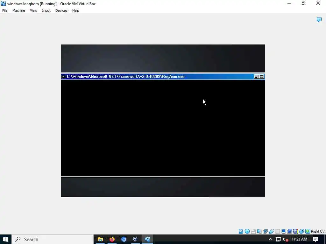This screenshot has height=244, width=326.
Task: Click the CPU virtualization status indicator
Action: (x=296, y=231)
